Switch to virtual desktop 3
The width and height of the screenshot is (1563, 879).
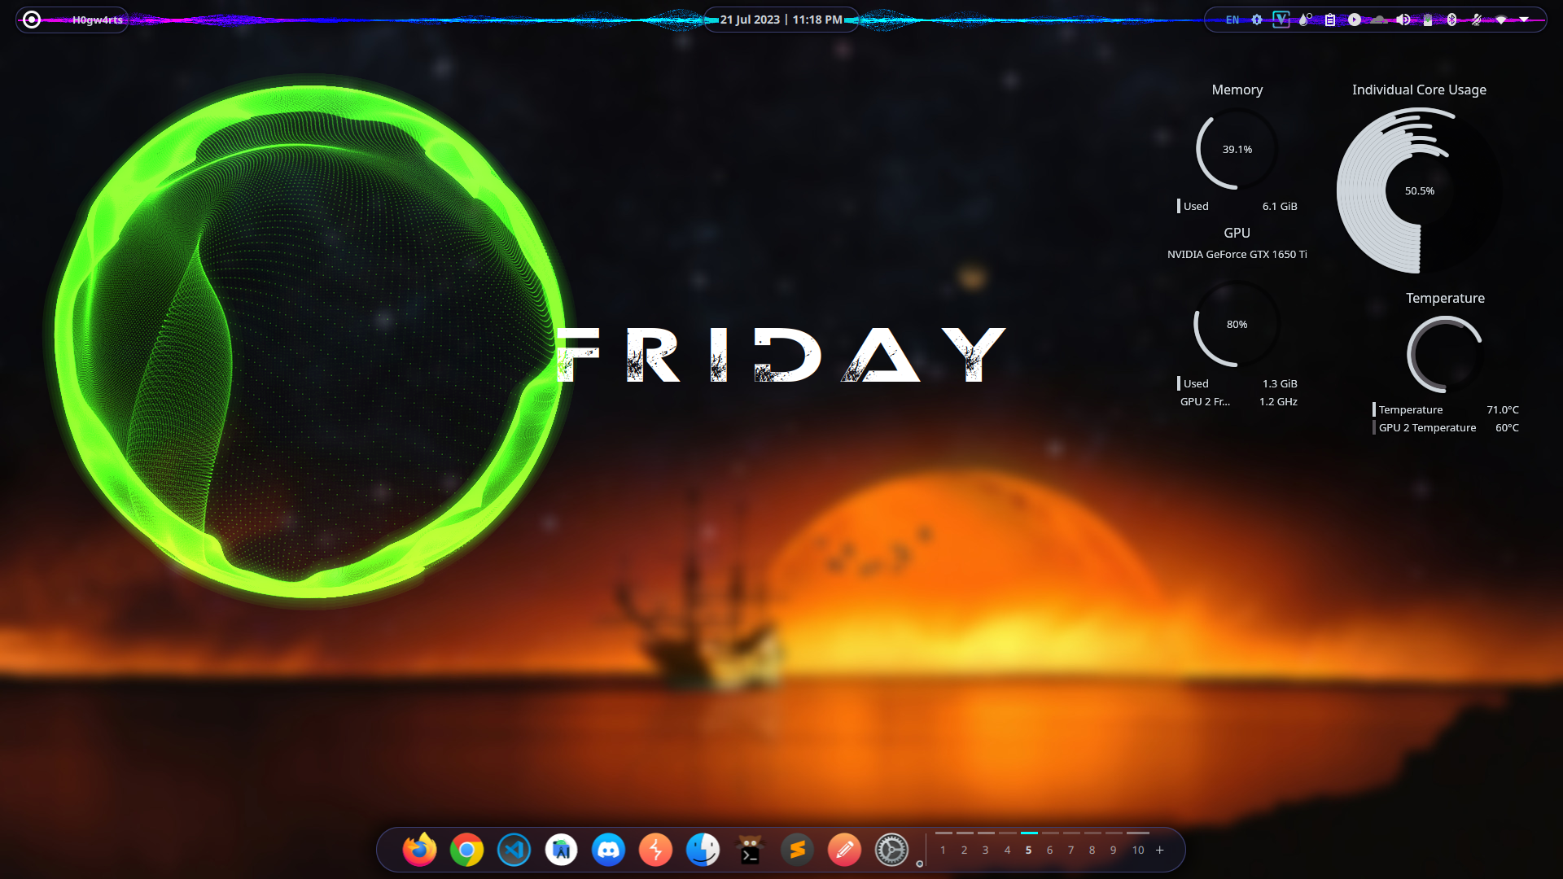coord(985,850)
